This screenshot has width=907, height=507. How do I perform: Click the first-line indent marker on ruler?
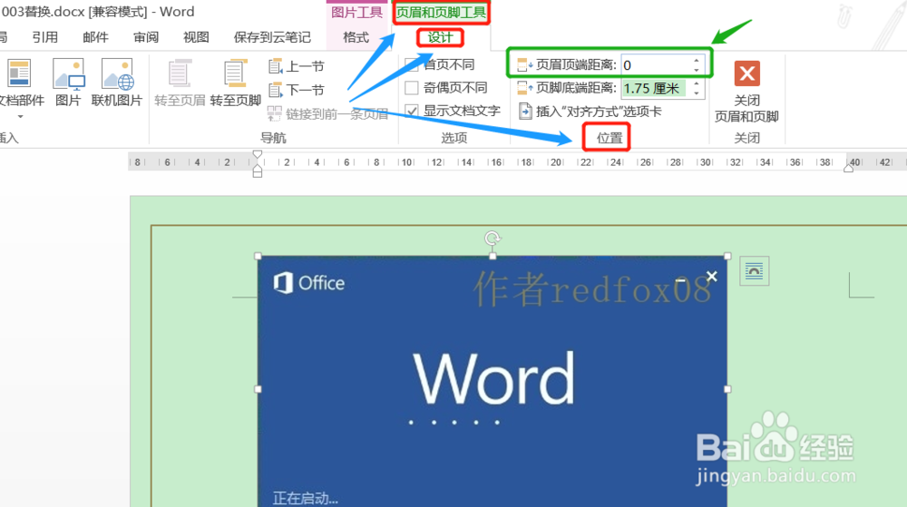258,155
